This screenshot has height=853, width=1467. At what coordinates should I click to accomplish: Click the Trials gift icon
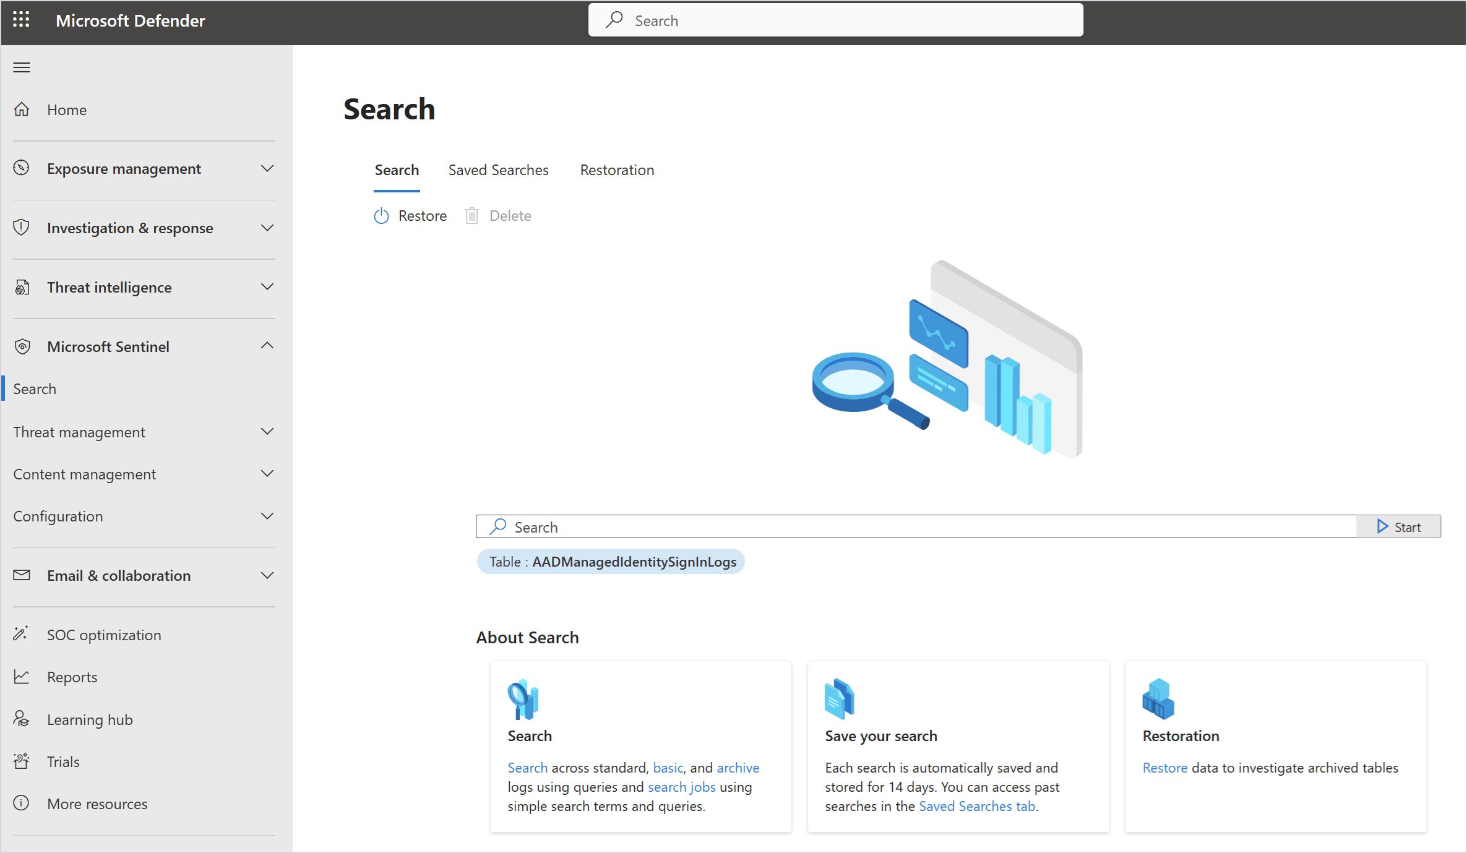(22, 761)
